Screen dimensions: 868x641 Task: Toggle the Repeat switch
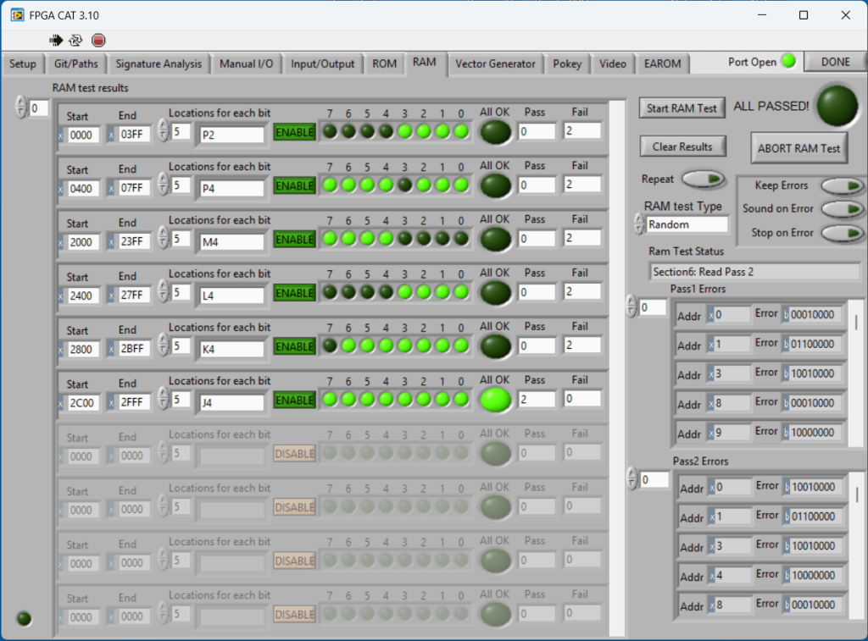(x=704, y=179)
